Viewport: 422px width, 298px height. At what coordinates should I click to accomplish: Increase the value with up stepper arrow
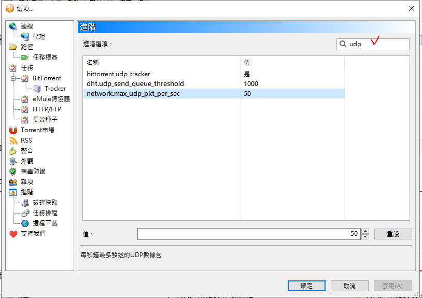point(365,231)
